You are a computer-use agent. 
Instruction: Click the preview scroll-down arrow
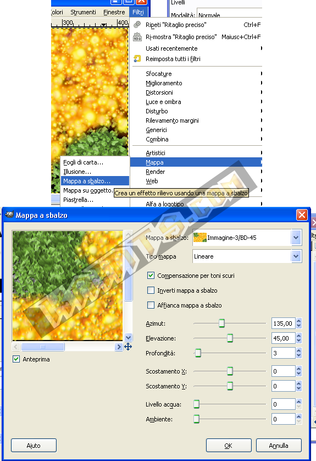click(x=128, y=338)
